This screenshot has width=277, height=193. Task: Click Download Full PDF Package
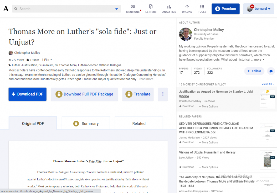point(84,94)
